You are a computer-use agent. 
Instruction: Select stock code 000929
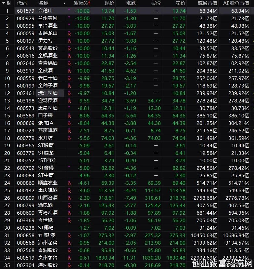pyautogui.click(x=26, y=18)
